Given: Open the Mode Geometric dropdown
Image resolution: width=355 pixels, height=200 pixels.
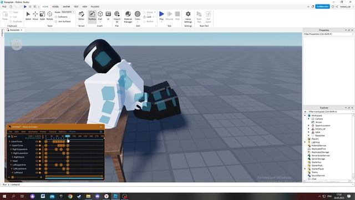Looking at the screenshot, I should [68, 12].
